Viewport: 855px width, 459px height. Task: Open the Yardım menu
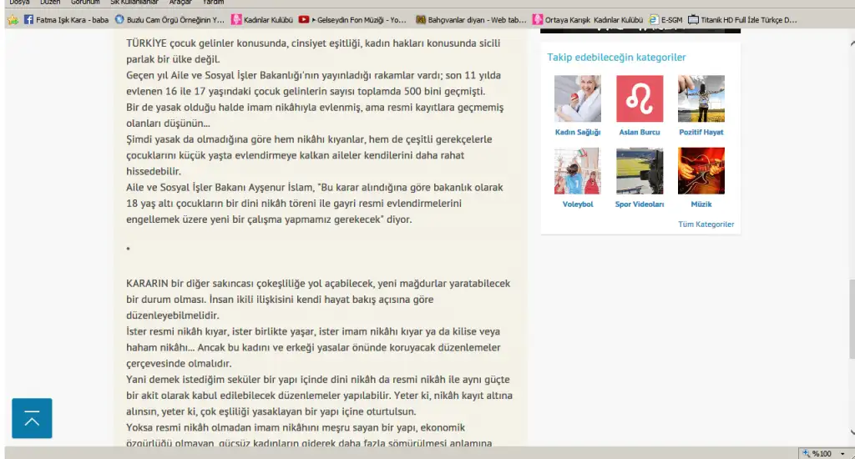213,3
